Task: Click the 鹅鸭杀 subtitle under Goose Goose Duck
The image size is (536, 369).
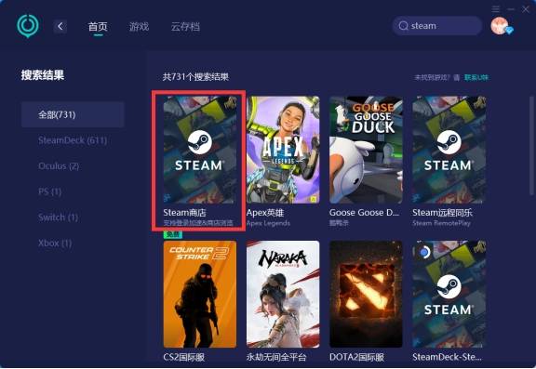Action: coord(339,223)
